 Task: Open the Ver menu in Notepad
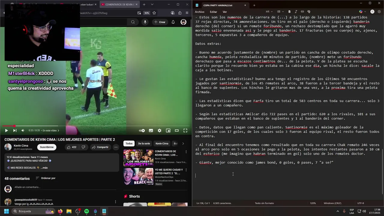click(x=225, y=12)
